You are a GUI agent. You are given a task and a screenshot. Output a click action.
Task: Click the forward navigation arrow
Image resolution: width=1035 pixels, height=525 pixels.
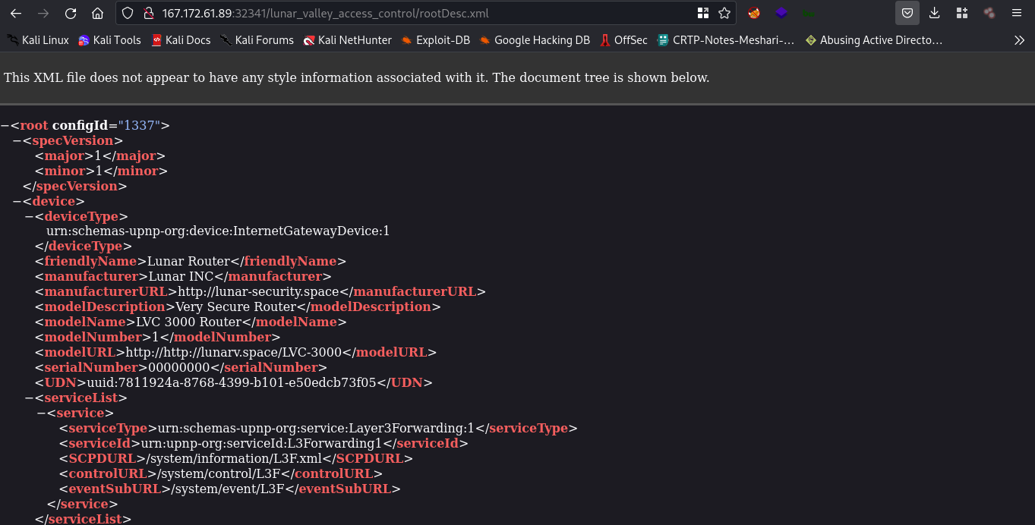43,13
